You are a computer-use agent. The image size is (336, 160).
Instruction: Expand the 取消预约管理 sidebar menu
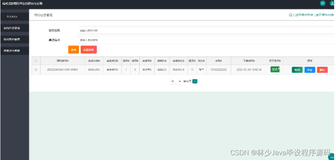(x=14, y=39)
